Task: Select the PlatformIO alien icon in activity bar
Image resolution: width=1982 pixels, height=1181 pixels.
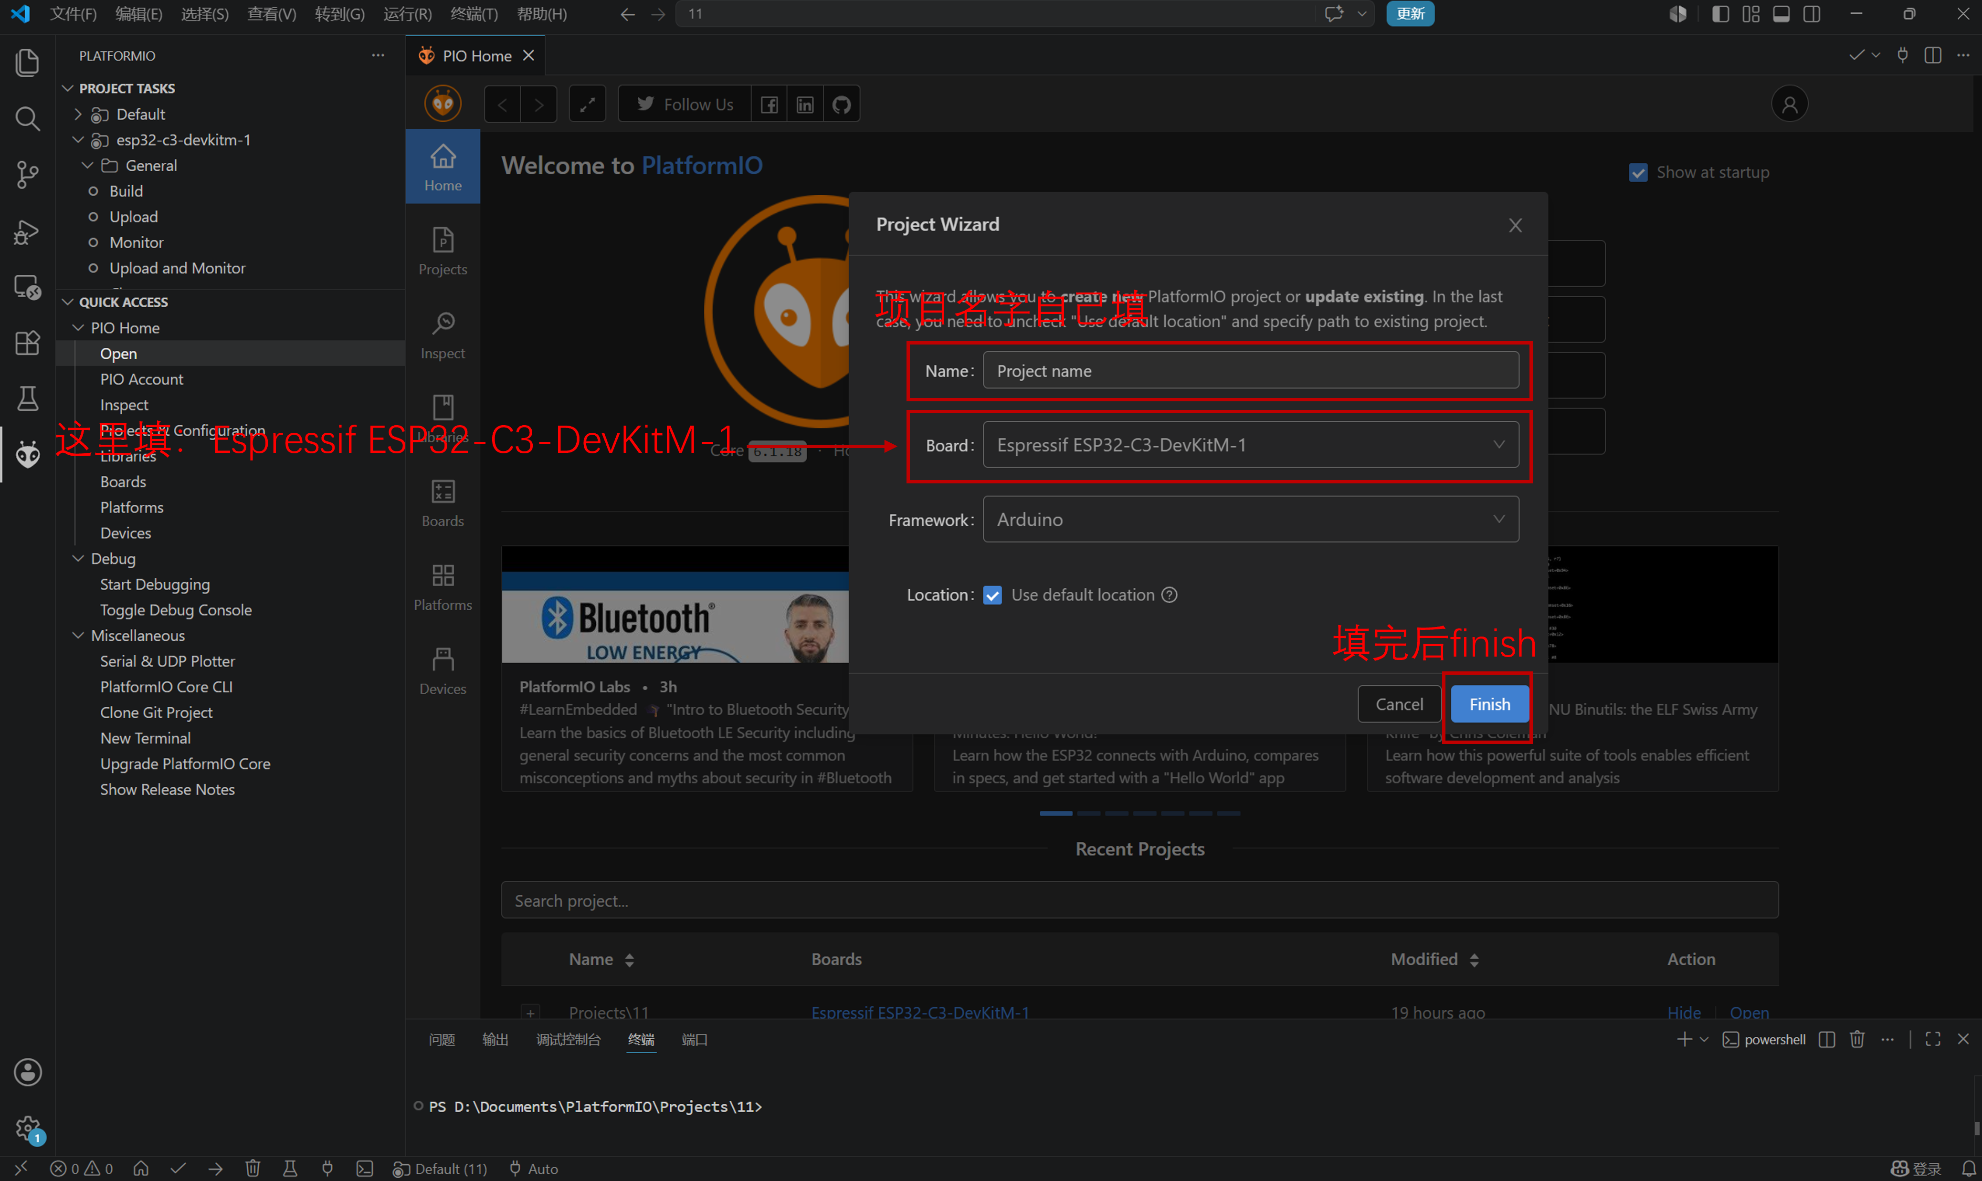Action: click(x=27, y=454)
